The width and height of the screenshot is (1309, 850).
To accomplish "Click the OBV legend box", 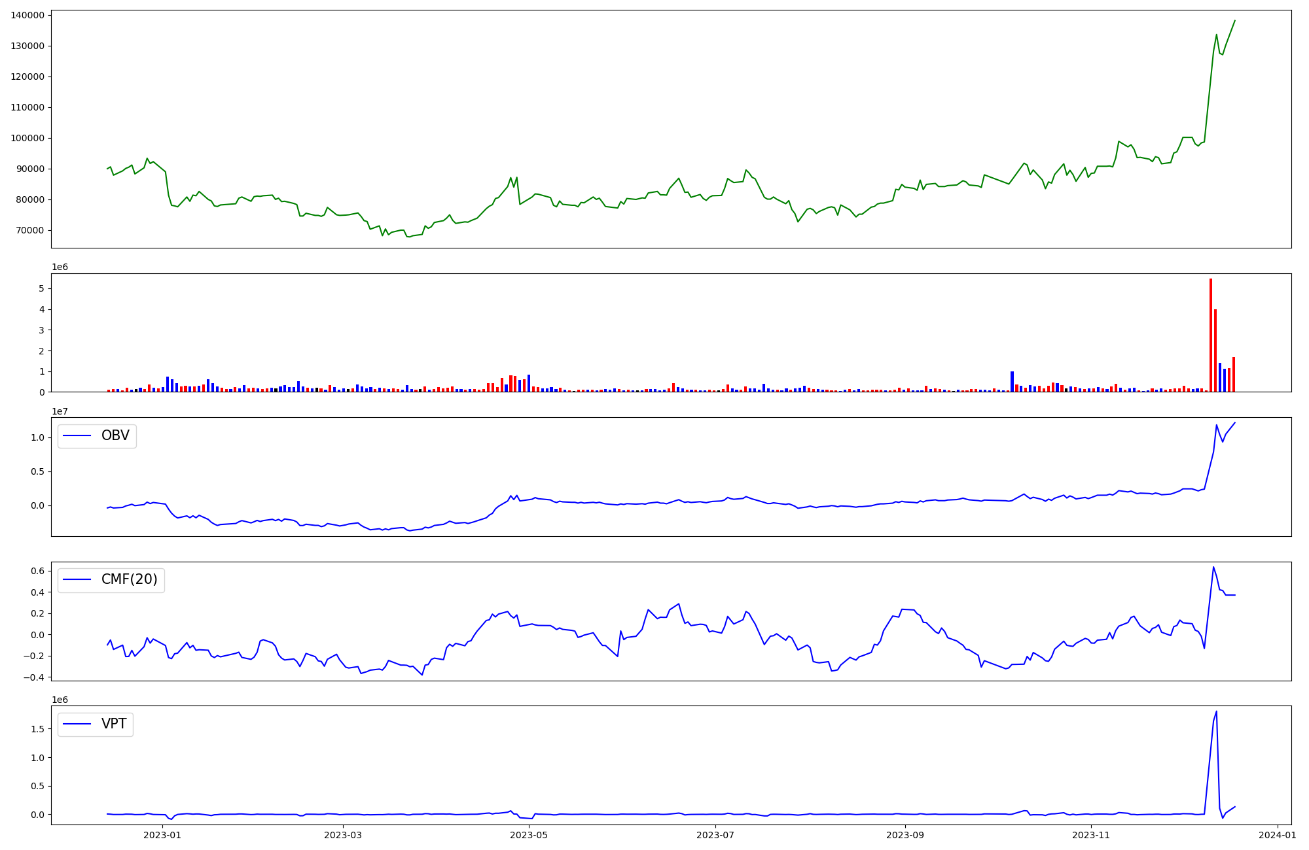I will pyautogui.click(x=97, y=435).
